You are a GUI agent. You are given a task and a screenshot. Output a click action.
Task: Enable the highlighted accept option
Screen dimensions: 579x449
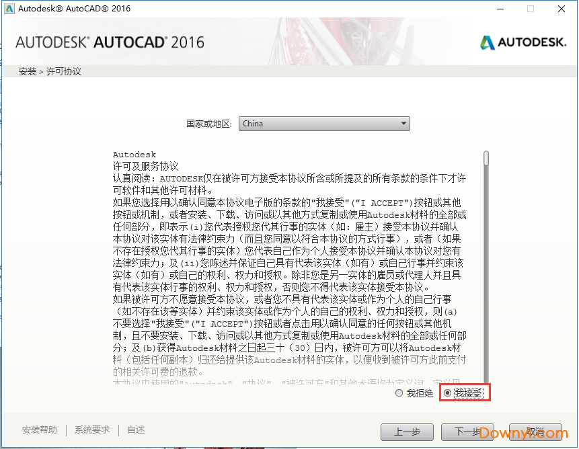coord(447,394)
